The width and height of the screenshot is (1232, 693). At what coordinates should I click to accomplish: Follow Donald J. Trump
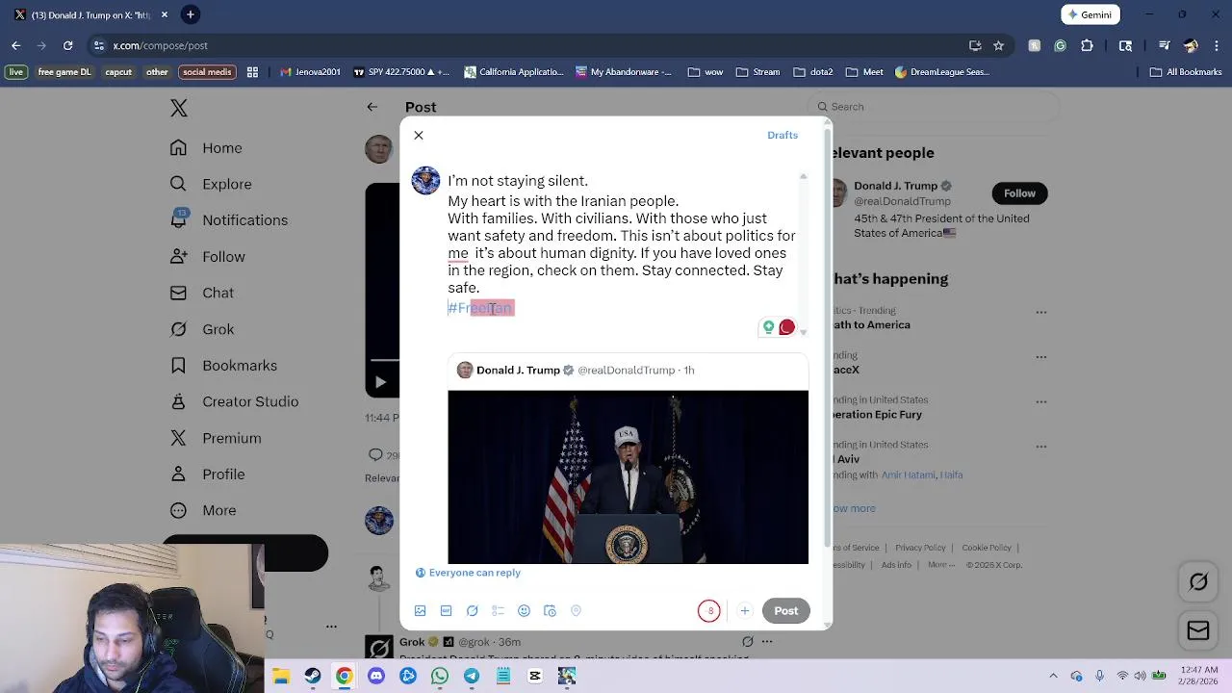pos(1019,193)
